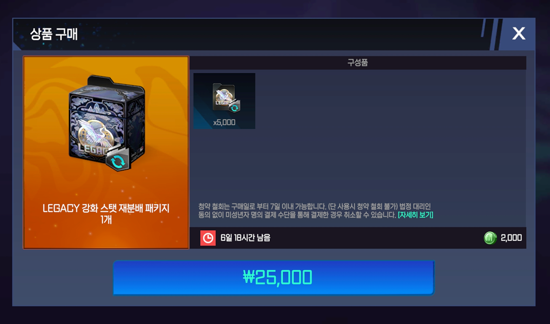Click the small refresh badge on contents item

click(x=234, y=107)
